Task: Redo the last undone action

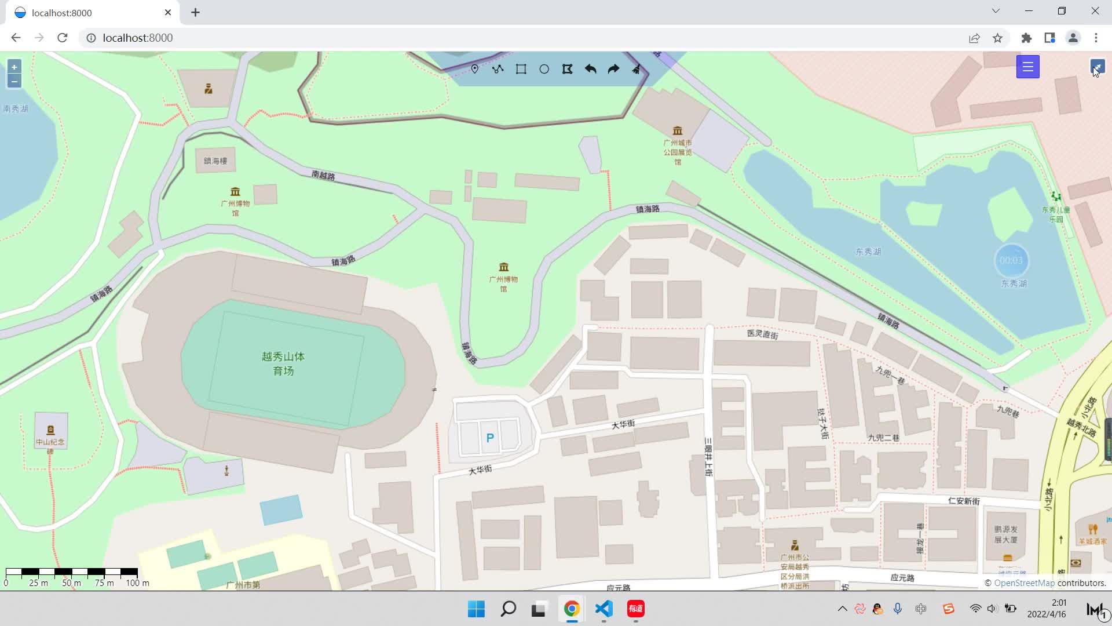Action: click(613, 68)
